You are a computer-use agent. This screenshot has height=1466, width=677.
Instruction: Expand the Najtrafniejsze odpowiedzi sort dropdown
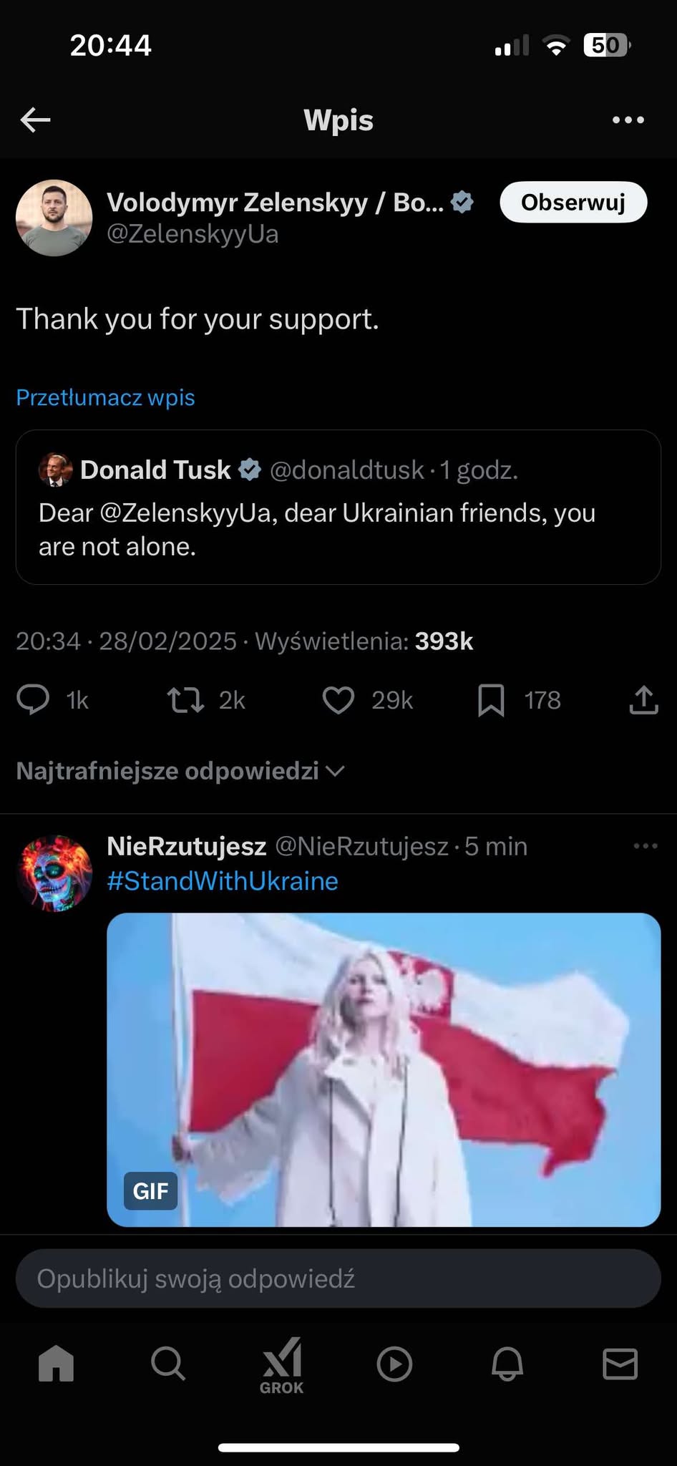(180, 771)
